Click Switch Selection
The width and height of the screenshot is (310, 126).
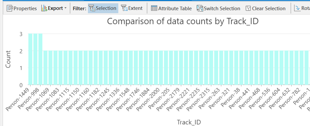click(x=218, y=8)
